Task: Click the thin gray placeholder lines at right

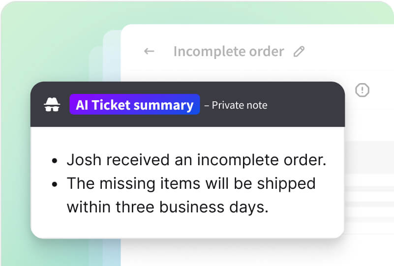Action: pyautogui.click(x=369, y=197)
